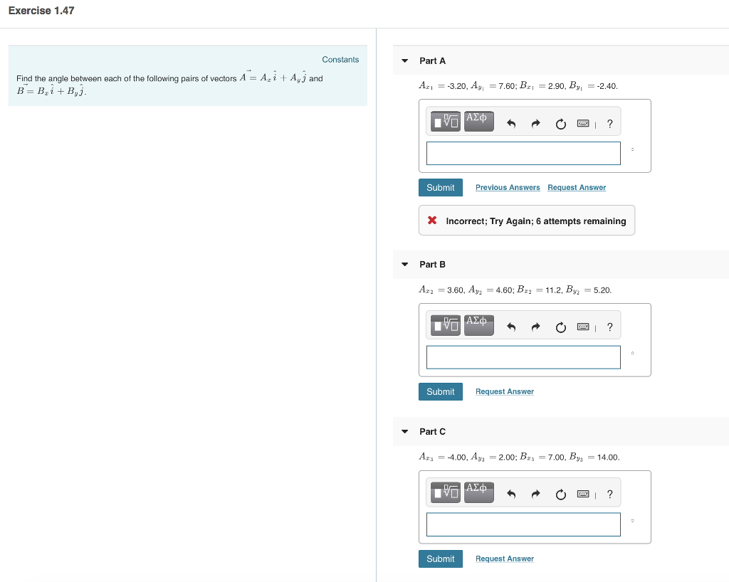
Task: Open the Greek symbols button in Part B
Action: coord(479,325)
